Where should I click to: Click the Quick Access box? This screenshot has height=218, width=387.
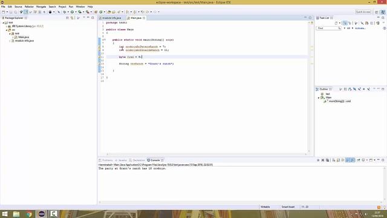[363, 12]
